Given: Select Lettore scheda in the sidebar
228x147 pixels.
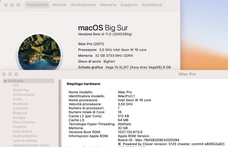Looking at the screenshot, I should (25, 141).
